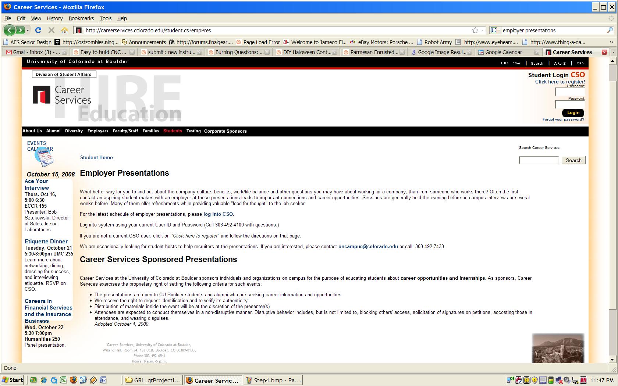Viewport: 618px width, 386px height.
Task: Click Corporate Sponsors in navigation bar
Action: [x=225, y=131]
